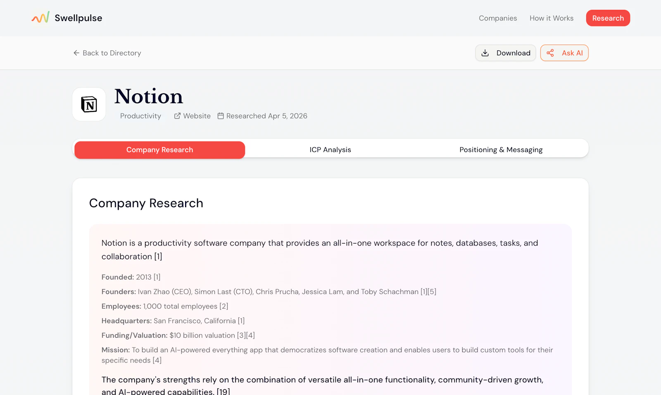Click the download tray icon
The height and width of the screenshot is (395, 661).
point(485,53)
